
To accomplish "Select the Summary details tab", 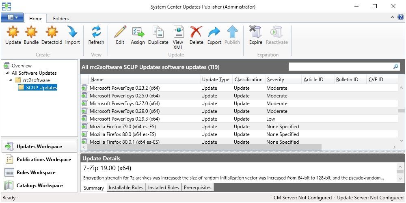I will (x=94, y=188).
